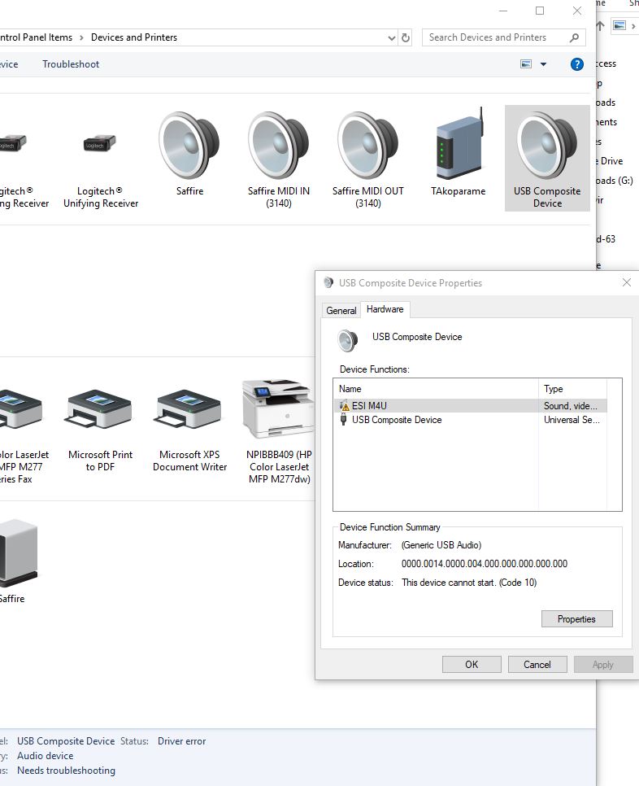This screenshot has width=639, height=786.
Task: Select the ESI M4U row in Device Functions
Action: (470, 405)
